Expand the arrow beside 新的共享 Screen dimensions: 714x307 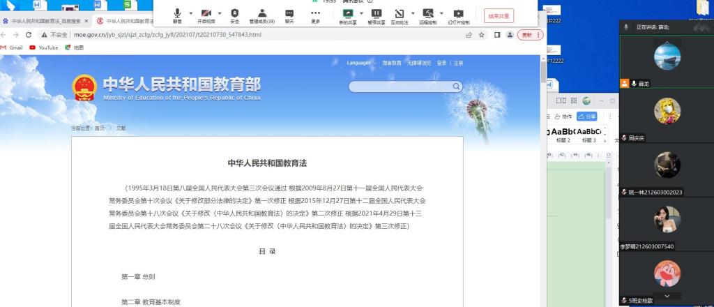pyautogui.click(x=362, y=13)
